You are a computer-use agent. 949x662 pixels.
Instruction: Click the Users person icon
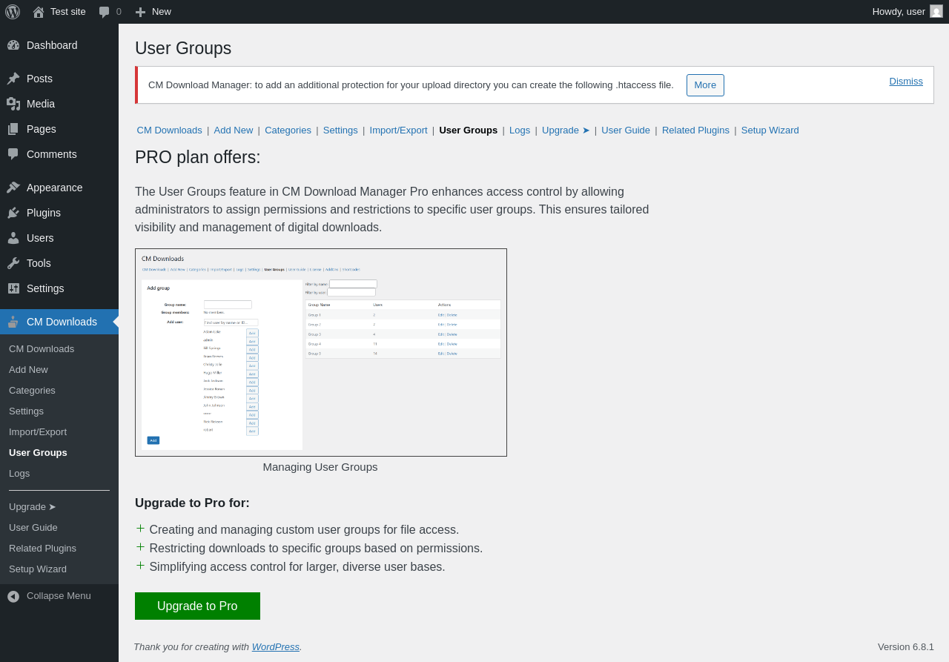click(13, 238)
